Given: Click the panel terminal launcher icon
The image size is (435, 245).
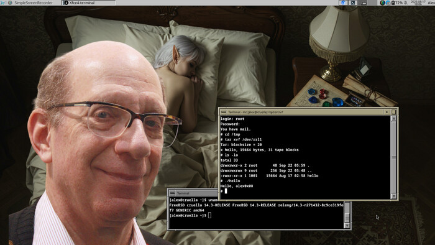Looking at the screenshot, I should pyautogui.click(x=353, y=2).
